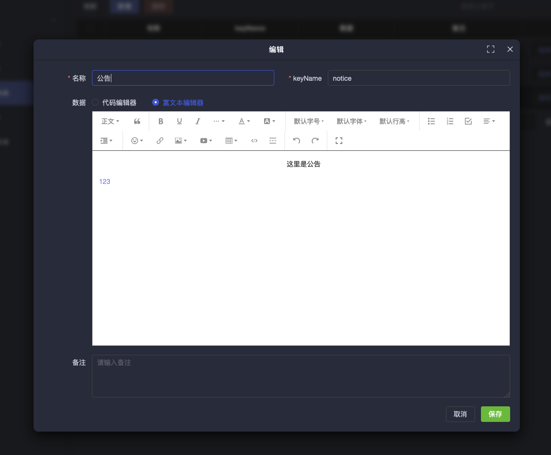Image resolution: width=551 pixels, height=455 pixels.
Task: Toggle the task list formatting
Action: (468, 121)
